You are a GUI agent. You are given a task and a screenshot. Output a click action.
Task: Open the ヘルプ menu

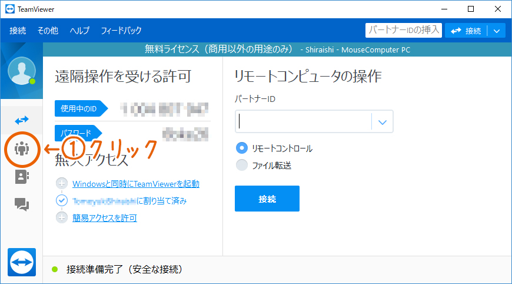pos(79,31)
